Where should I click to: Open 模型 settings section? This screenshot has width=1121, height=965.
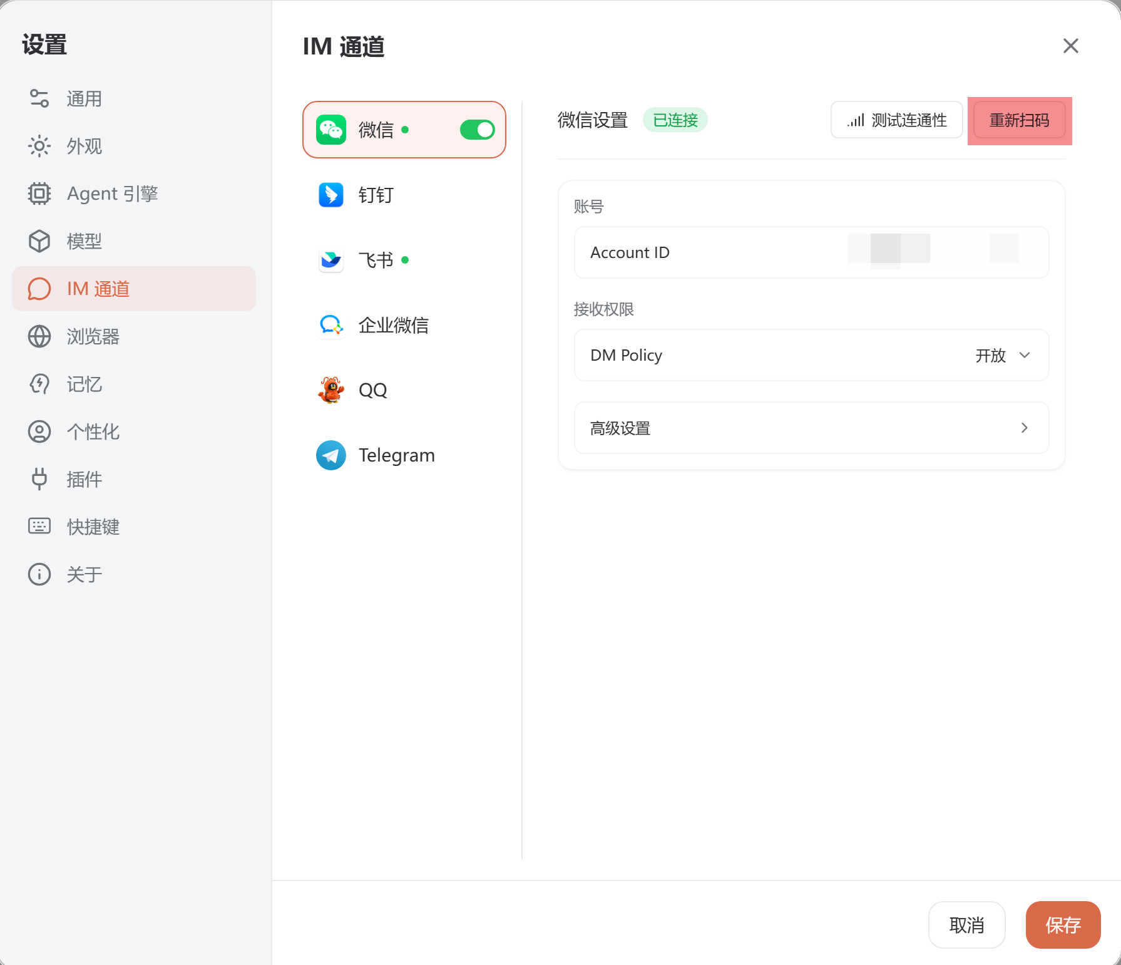click(x=134, y=241)
